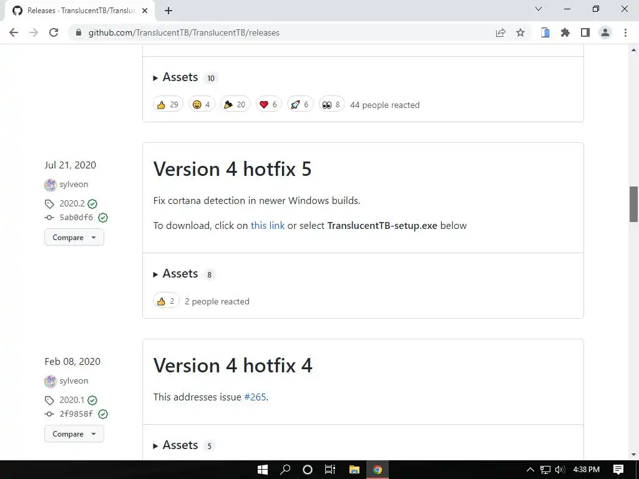Close the Releases TranslucentTB tab
Screen dimensions: 639x479
point(145,11)
